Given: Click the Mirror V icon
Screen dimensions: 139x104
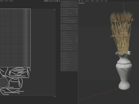Looking at the screenshot, I should pyautogui.click(x=61, y=34).
